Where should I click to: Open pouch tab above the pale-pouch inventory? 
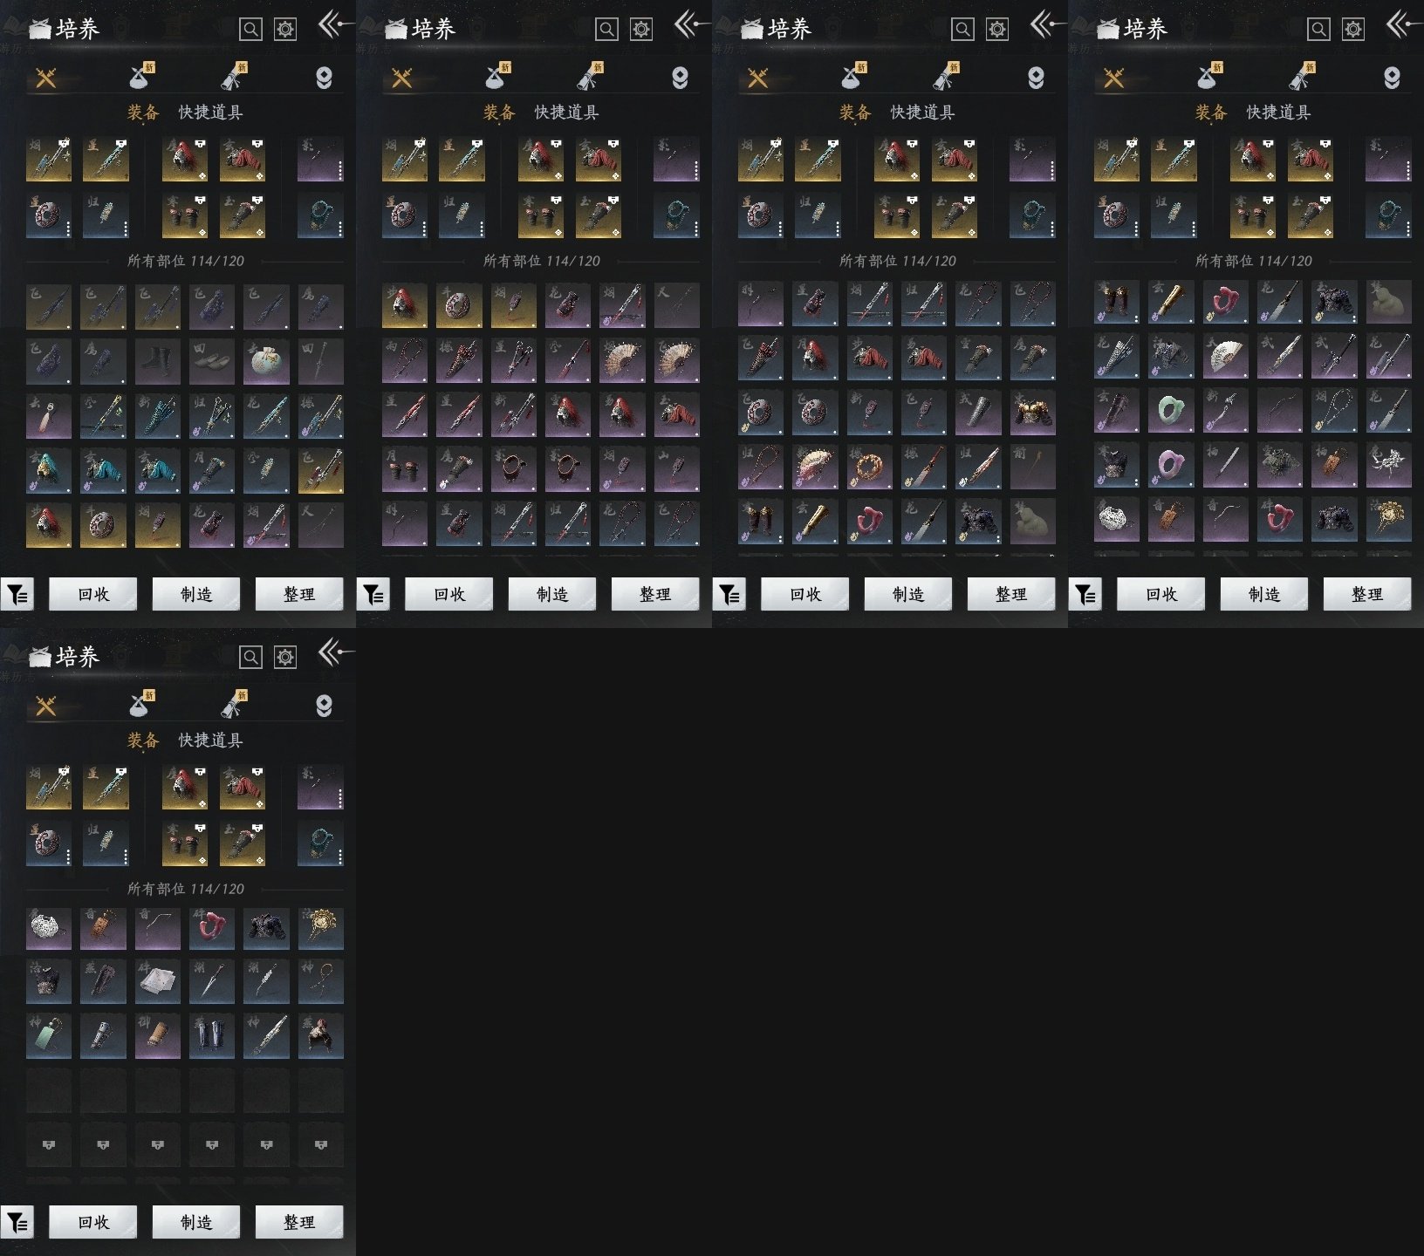pos(140,78)
